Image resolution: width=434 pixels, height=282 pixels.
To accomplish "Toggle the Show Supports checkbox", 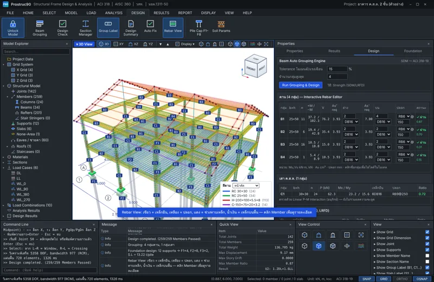I will point(427,250).
